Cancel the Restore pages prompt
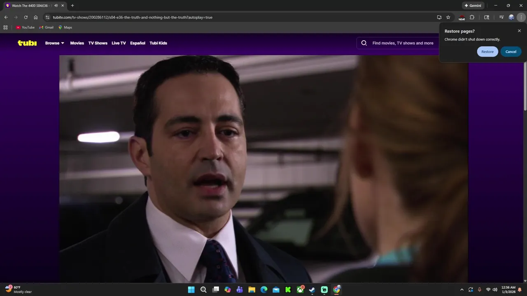The image size is (527, 296). pos(511,51)
